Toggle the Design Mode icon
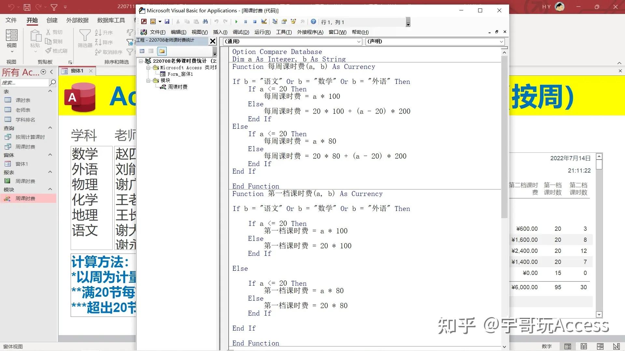Image resolution: width=625 pixels, height=351 pixels. [x=264, y=22]
